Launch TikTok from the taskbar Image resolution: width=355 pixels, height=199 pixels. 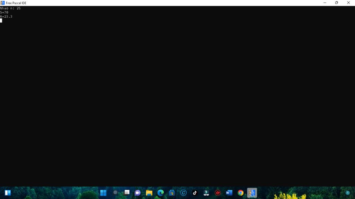[x=195, y=193]
